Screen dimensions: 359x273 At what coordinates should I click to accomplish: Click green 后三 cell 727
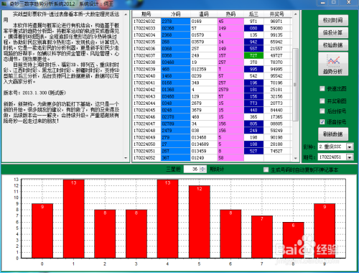click(253, 55)
